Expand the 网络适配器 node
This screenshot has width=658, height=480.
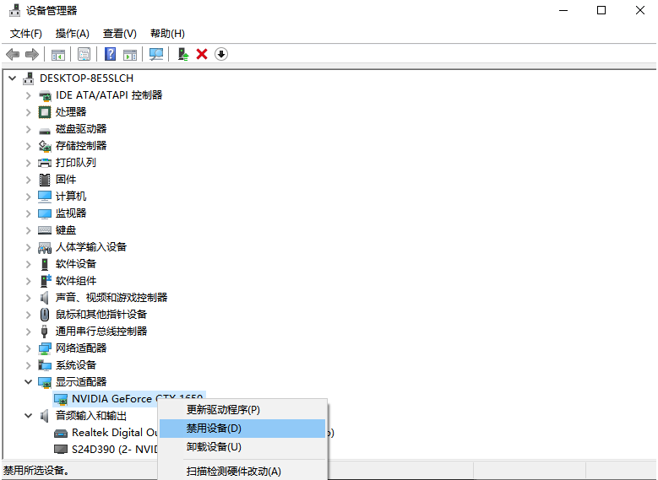(28, 348)
